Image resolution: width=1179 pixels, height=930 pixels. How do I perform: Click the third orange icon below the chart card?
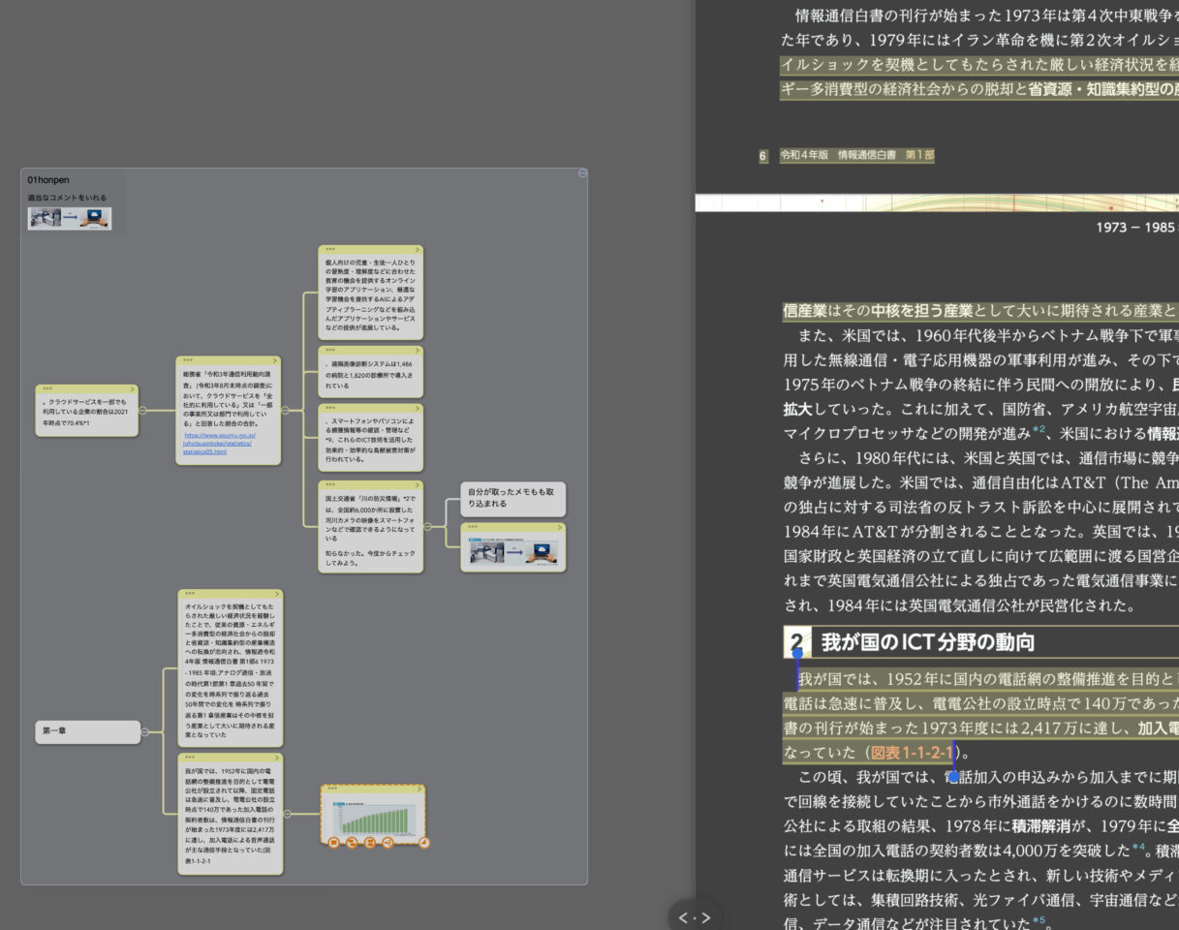[370, 842]
